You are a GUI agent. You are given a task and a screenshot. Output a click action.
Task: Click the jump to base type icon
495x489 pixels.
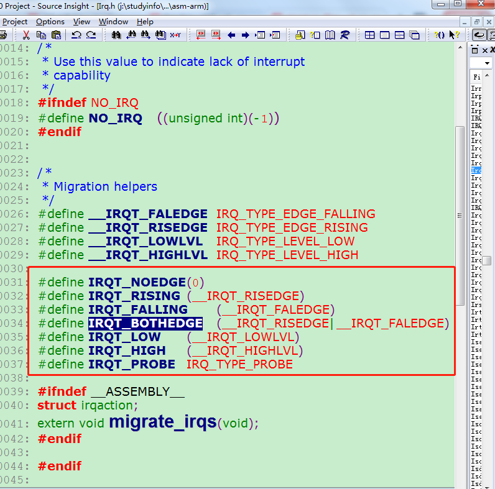point(261,35)
